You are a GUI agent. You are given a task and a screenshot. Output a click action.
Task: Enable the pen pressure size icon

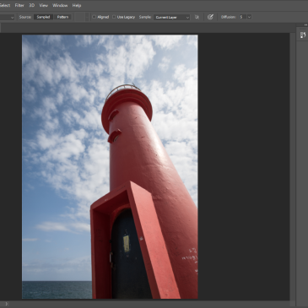pyautogui.click(x=210, y=17)
